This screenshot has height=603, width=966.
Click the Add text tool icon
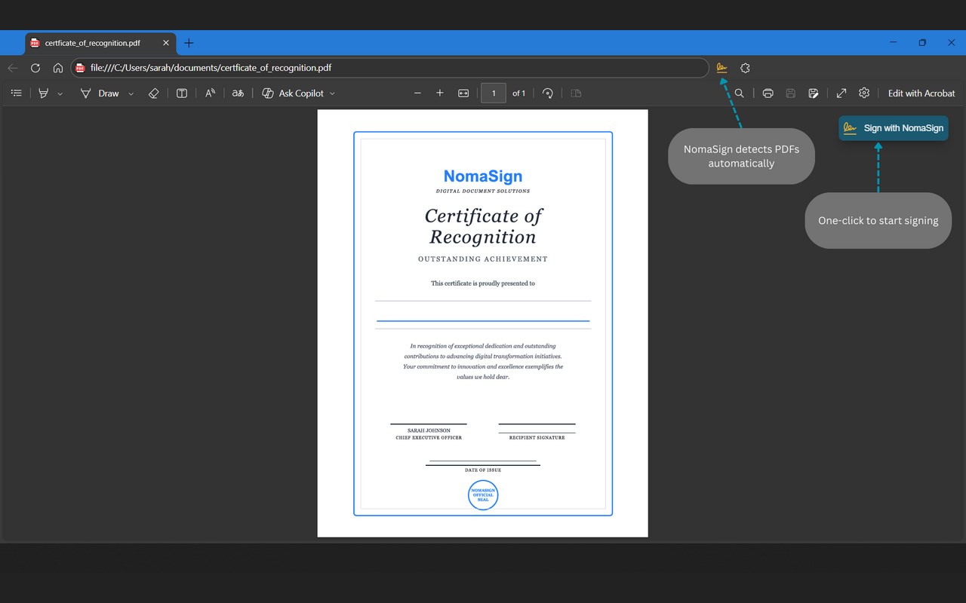tap(182, 93)
